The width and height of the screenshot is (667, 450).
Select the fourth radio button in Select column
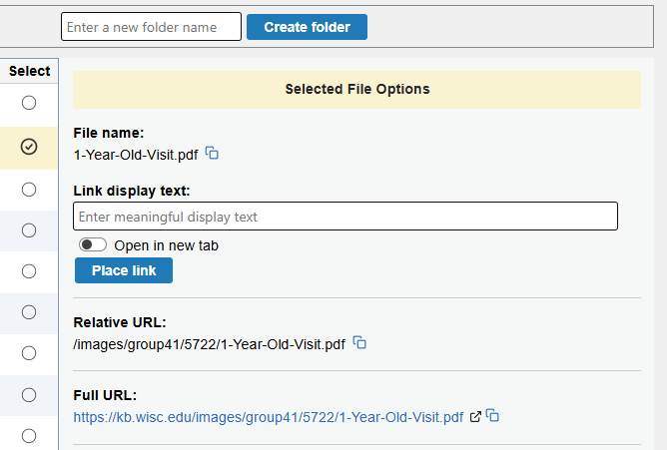point(29,230)
